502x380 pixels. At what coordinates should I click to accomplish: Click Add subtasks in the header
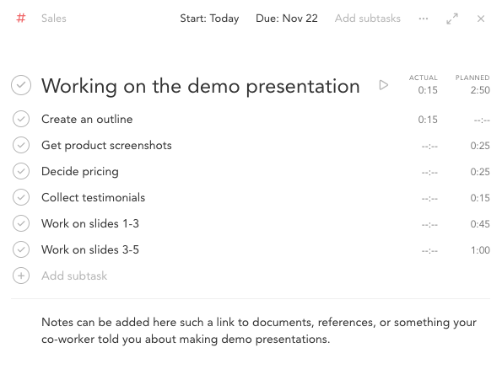[368, 19]
